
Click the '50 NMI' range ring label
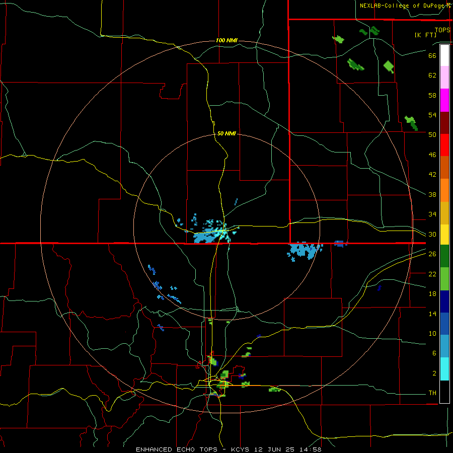pyautogui.click(x=226, y=133)
